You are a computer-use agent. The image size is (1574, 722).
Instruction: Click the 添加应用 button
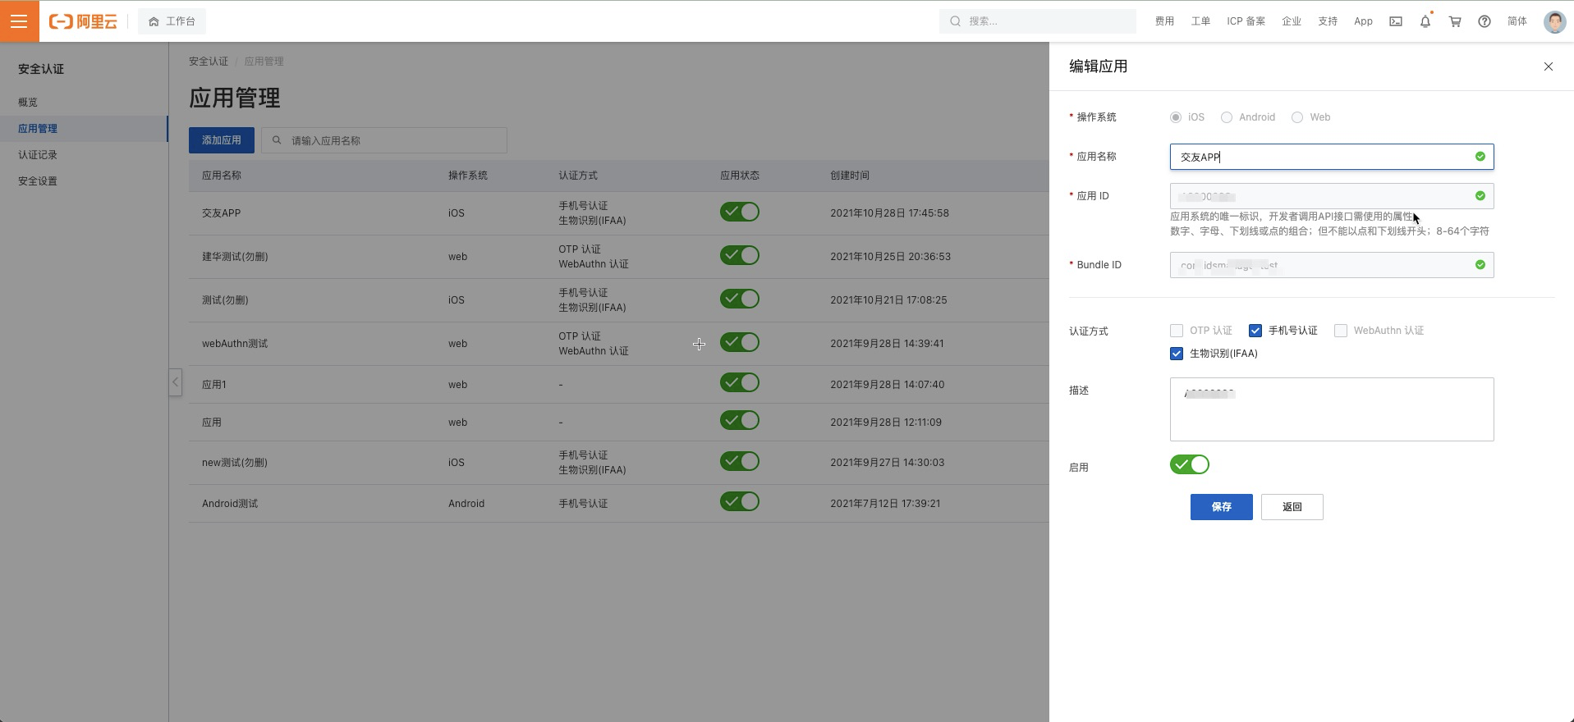click(x=222, y=140)
